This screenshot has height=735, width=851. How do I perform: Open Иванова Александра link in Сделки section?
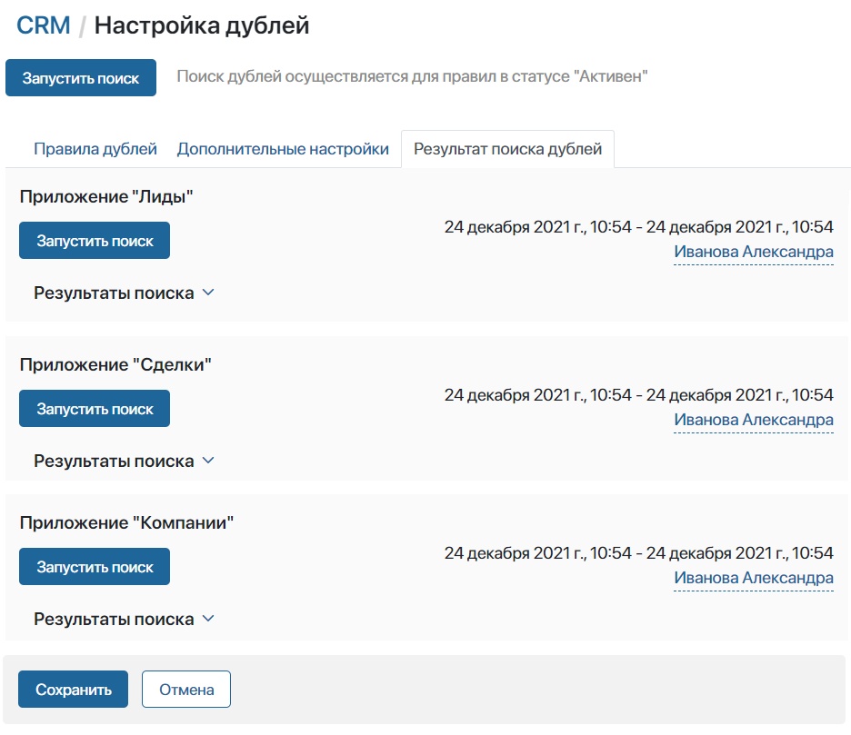coord(754,420)
